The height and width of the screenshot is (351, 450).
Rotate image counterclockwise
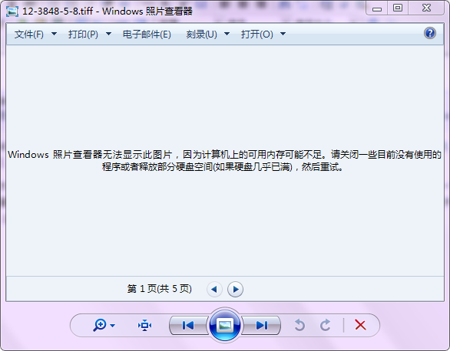(x=299, y=325)
